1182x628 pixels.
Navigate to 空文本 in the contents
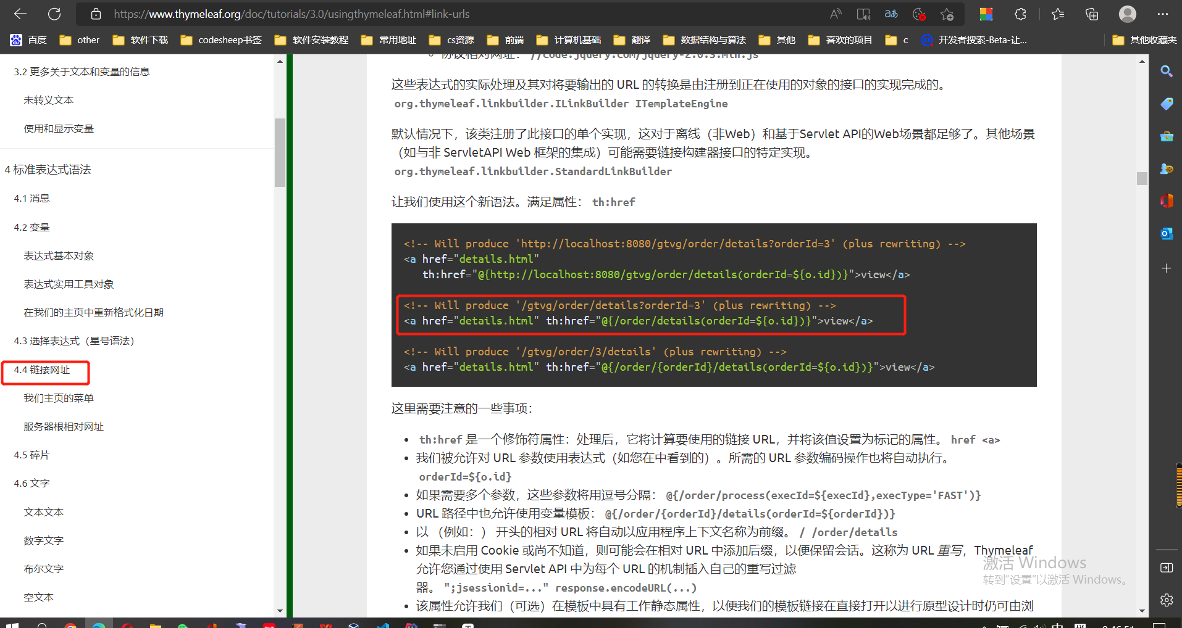[x=39, y=597]
